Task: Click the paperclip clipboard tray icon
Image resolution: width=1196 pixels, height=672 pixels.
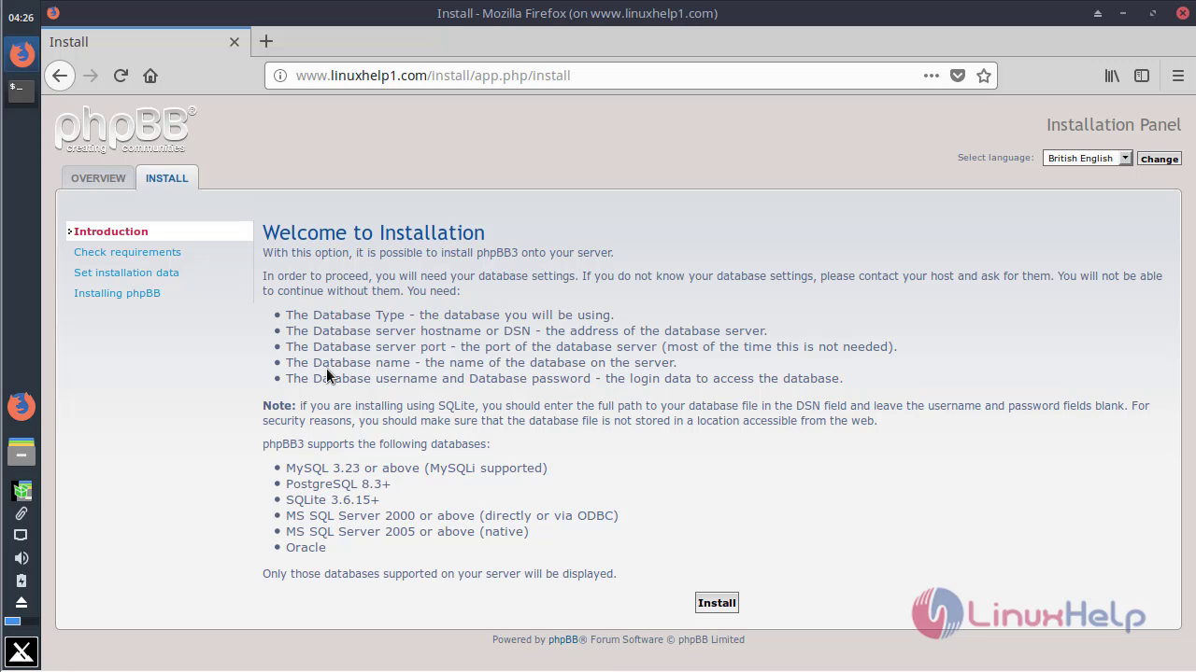Action: [21, 513]
